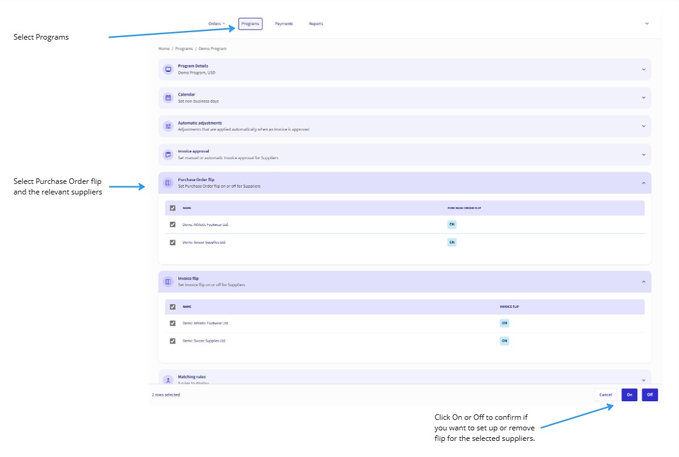Image resolution: width=679 pixels, height=457 pixels.
Task: Click ON badge for Athletic Footwear Invoice flip
Action: pyautogui.click(x=504, y=323)
